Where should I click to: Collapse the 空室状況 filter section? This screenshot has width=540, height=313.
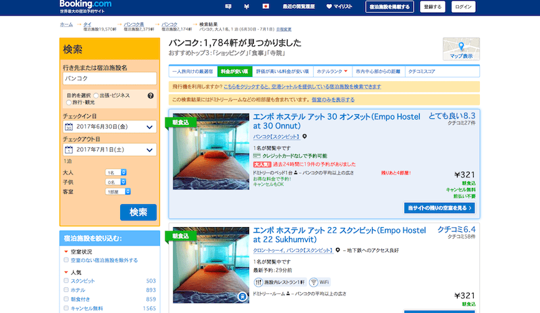pyautogui.click(x=66, y=251)
